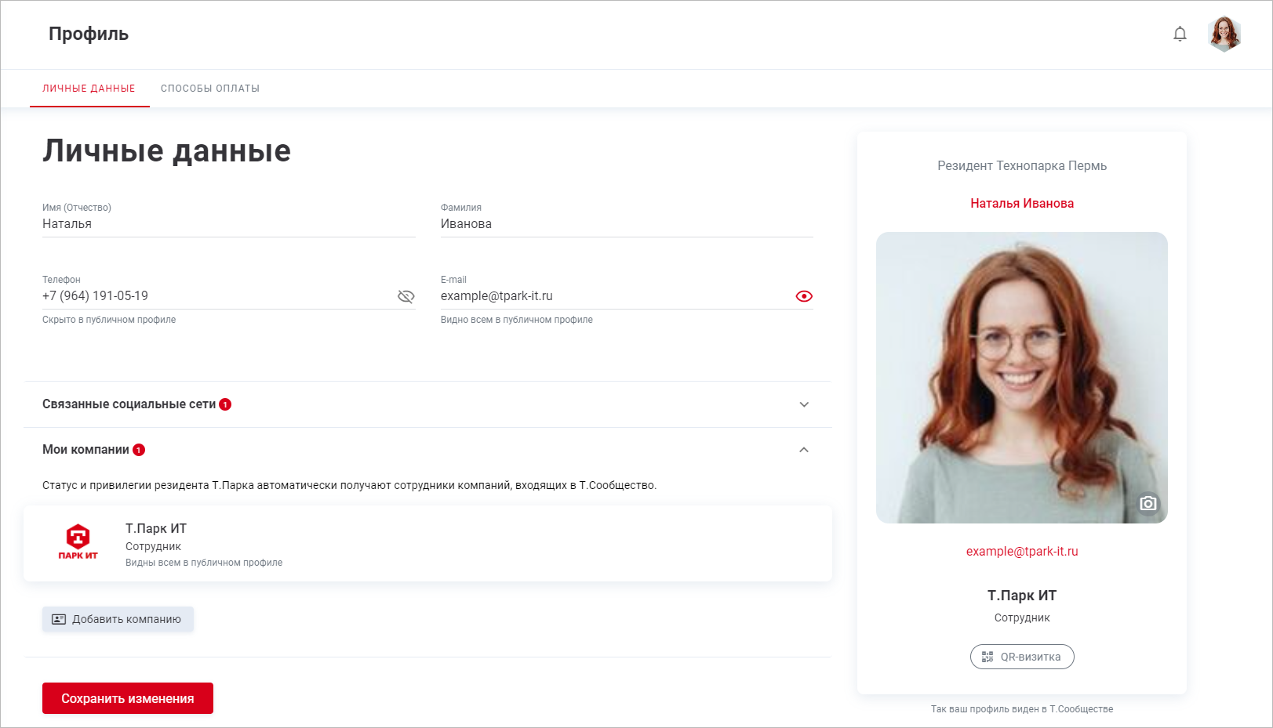Screen dimensions: 1273x728
Task: Click the social networks count badge
Action: 225,404
